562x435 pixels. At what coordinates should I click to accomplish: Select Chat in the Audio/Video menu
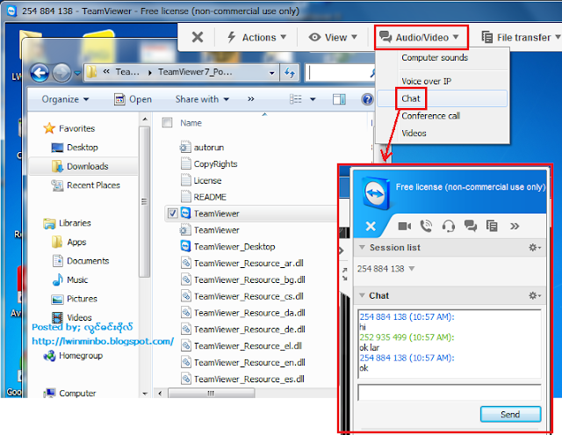pos(410,98)
